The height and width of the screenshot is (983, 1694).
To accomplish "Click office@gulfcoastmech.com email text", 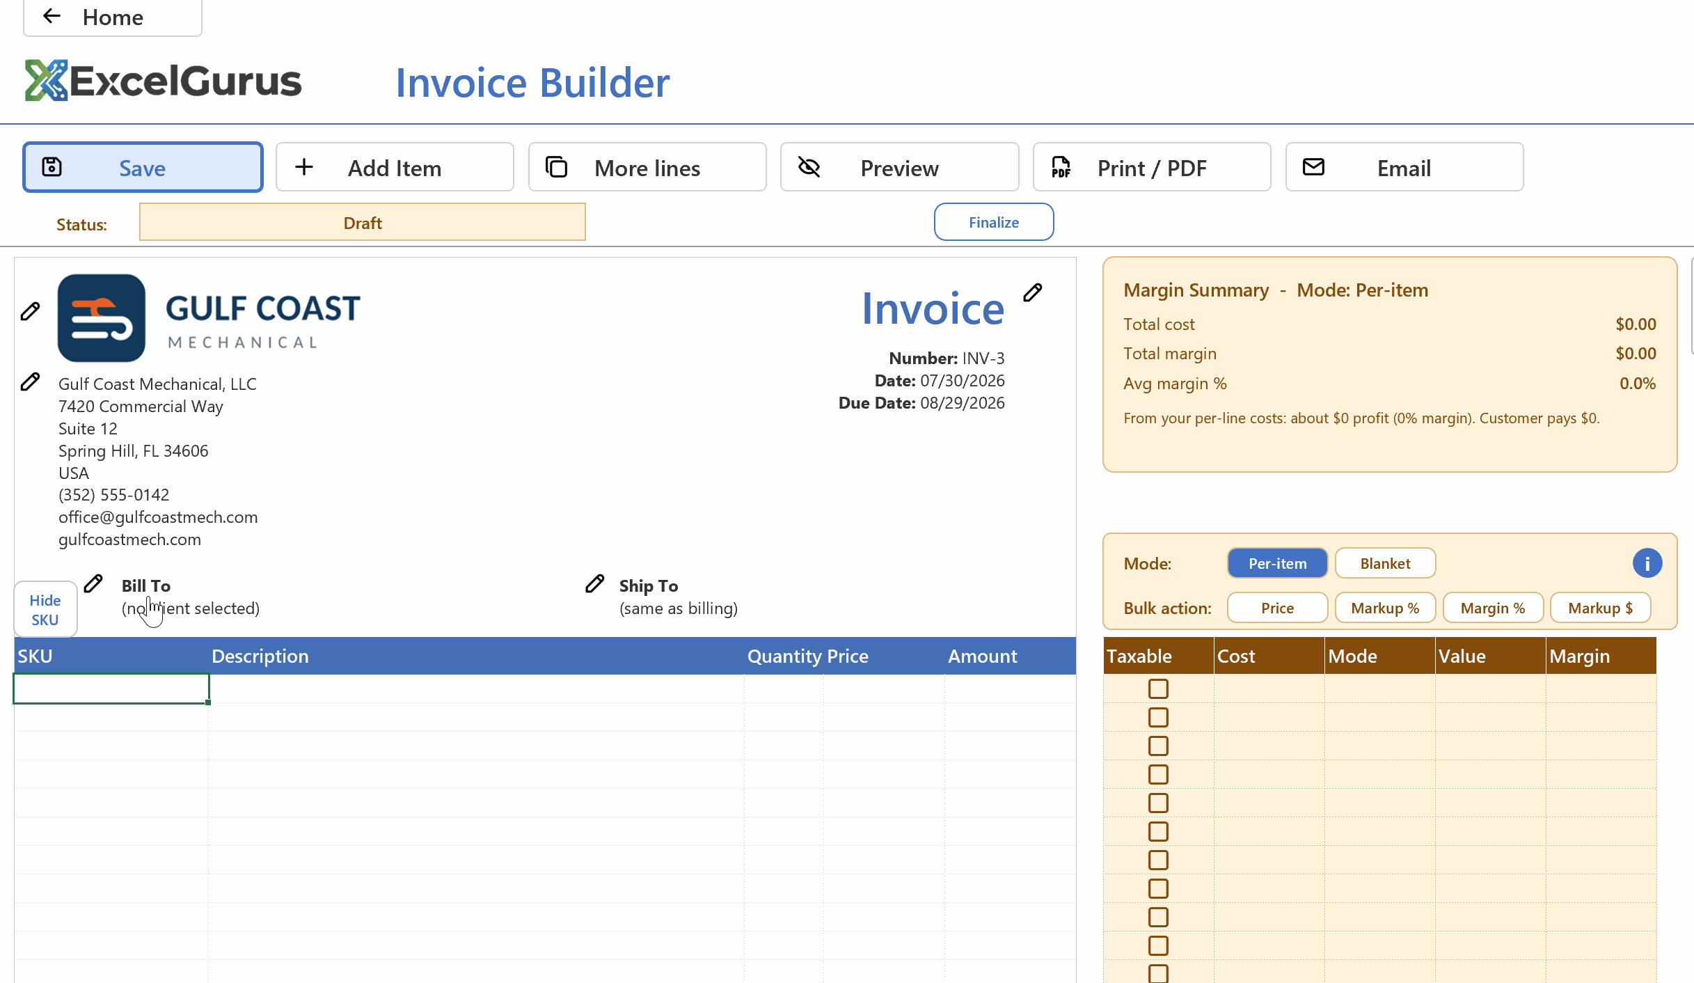I will (158, 517).
